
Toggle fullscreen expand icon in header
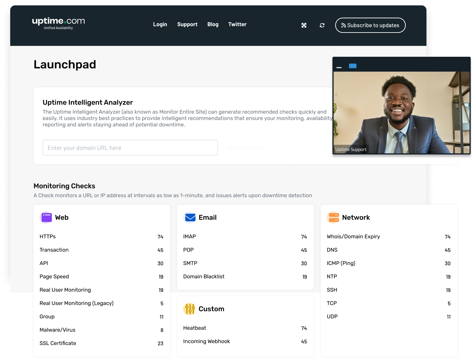click(x=304, y=25)
